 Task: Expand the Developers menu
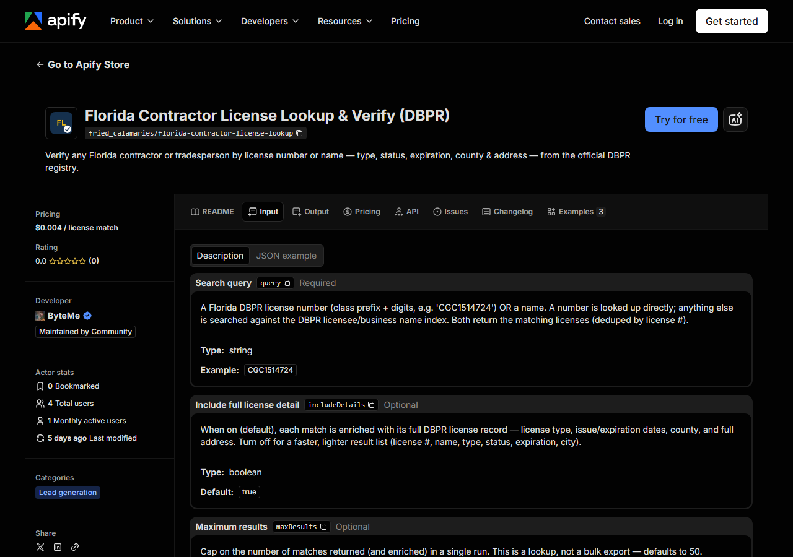270,21
